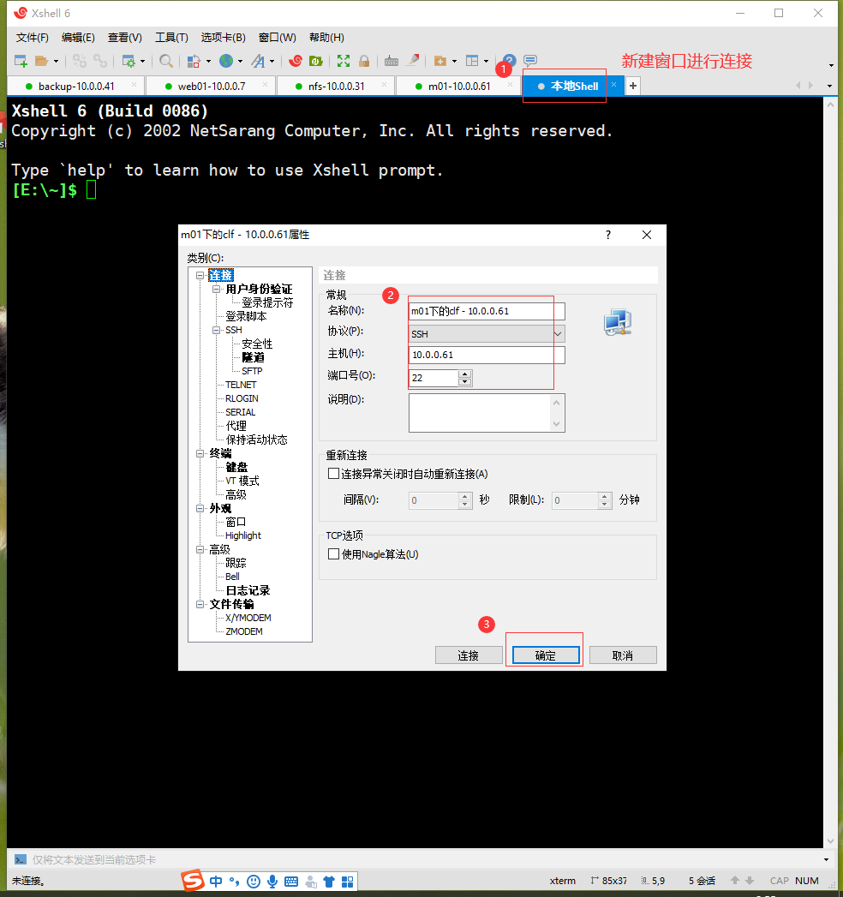Click the compose bar terminal icon
This screenshot has height=897, width=843.
click(x=21, y=859)
